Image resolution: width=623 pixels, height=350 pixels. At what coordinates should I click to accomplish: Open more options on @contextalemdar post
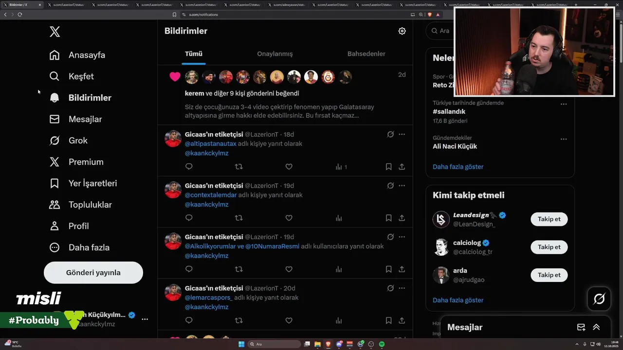[x=402, y=185]
